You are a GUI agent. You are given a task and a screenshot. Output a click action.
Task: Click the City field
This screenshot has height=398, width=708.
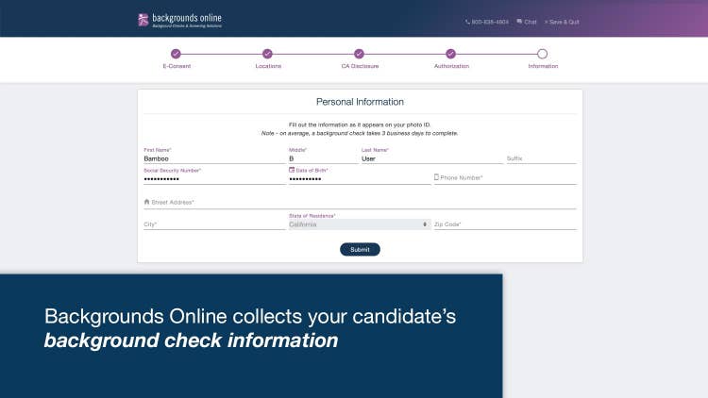[214, 224]
